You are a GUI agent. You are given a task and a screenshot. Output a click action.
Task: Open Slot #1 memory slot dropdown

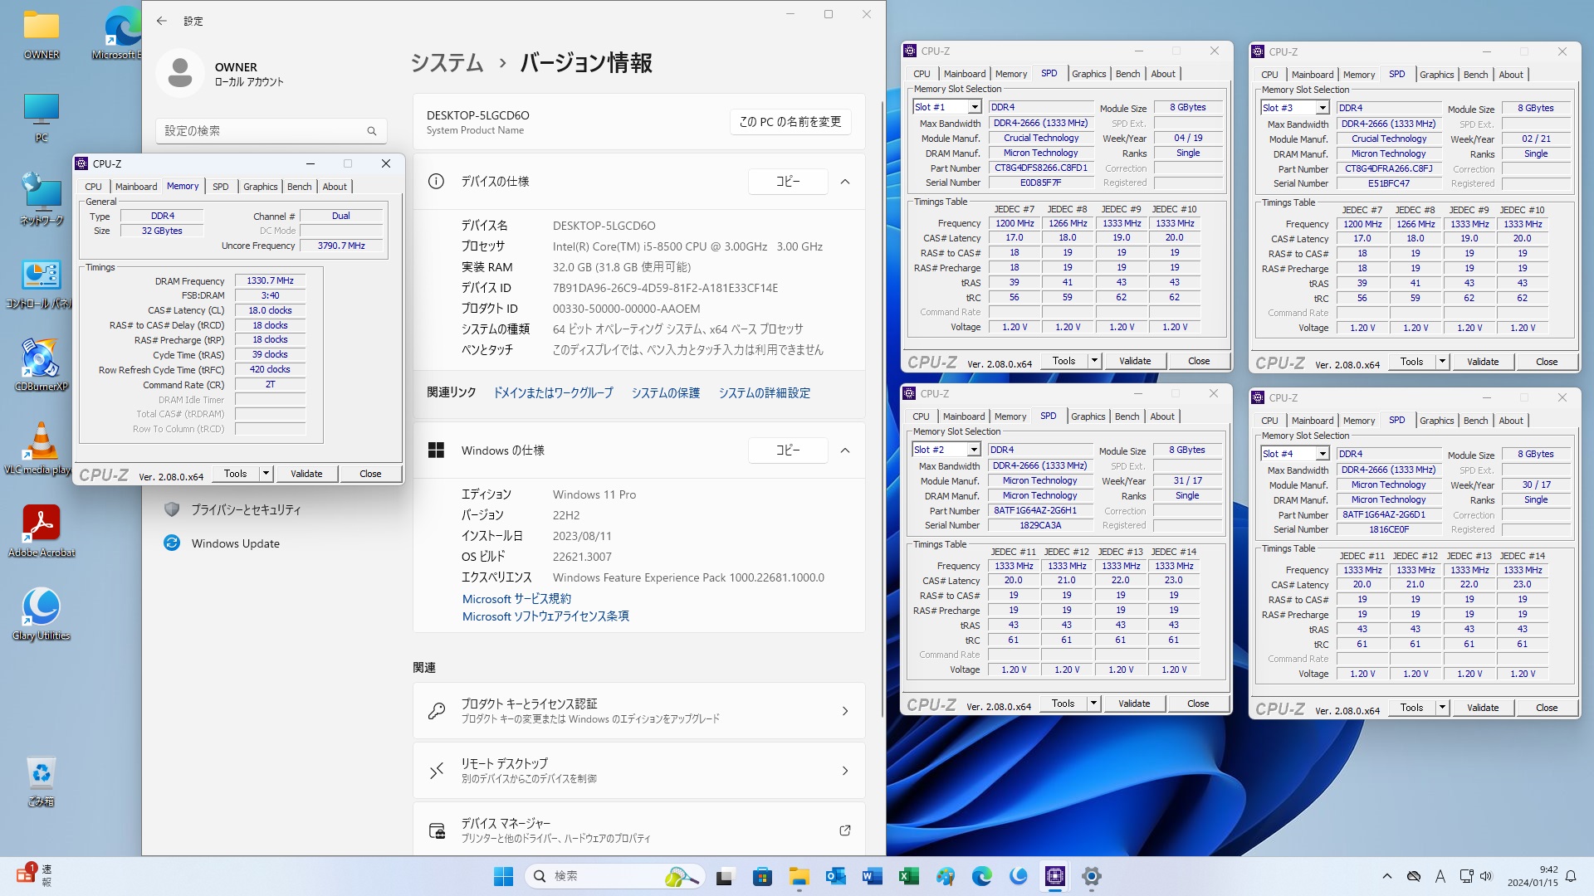click(975, 107)
